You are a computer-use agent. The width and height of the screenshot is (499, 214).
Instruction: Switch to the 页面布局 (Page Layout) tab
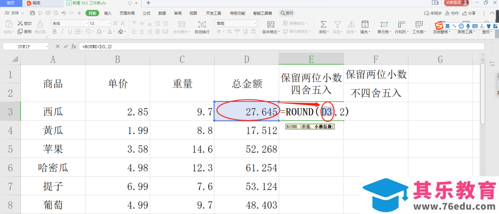(x=127, y=13)
